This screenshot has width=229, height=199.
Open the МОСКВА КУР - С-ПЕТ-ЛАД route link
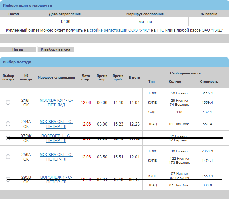(x=56, y=102)
